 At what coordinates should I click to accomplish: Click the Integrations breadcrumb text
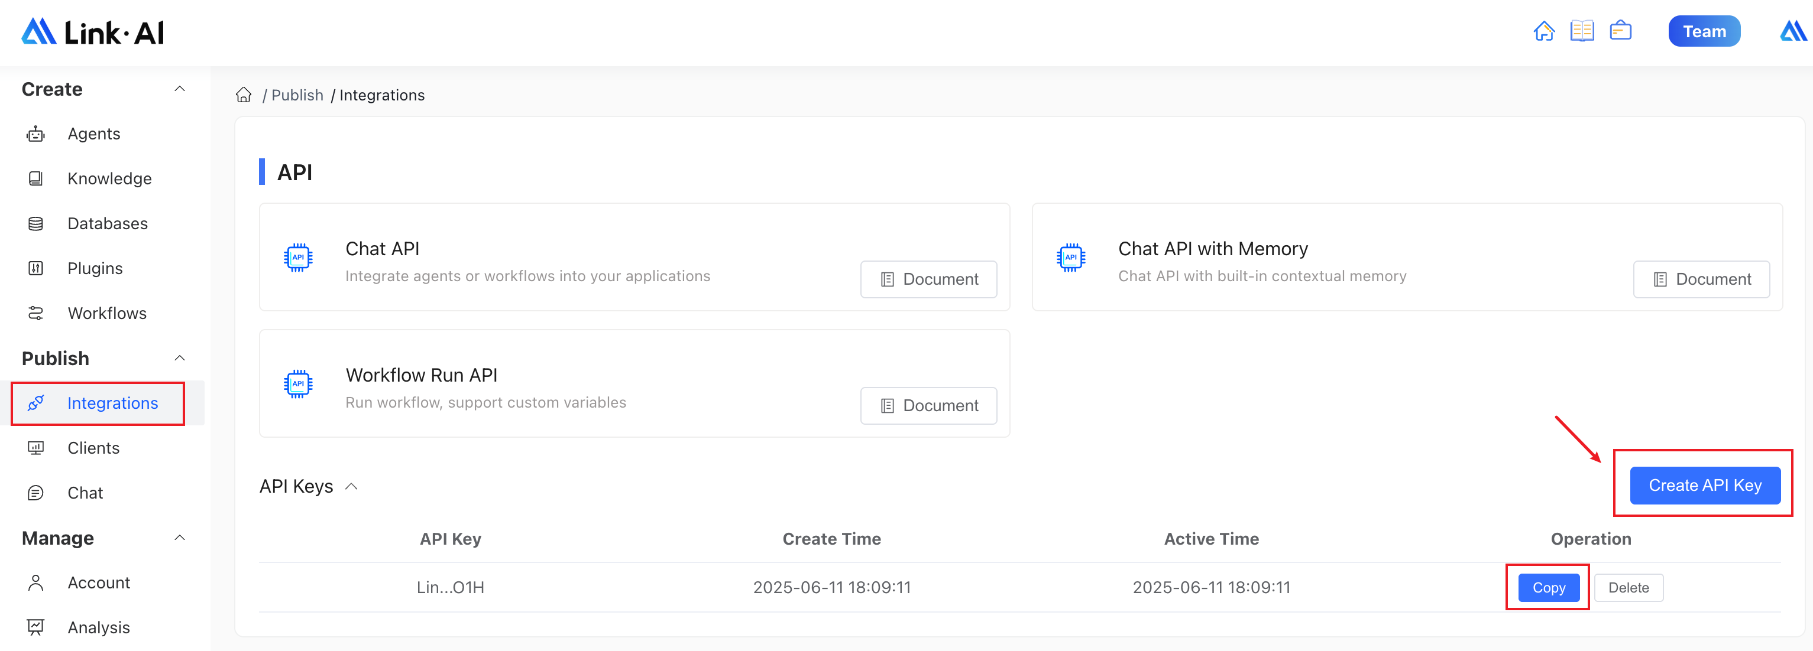382,95
